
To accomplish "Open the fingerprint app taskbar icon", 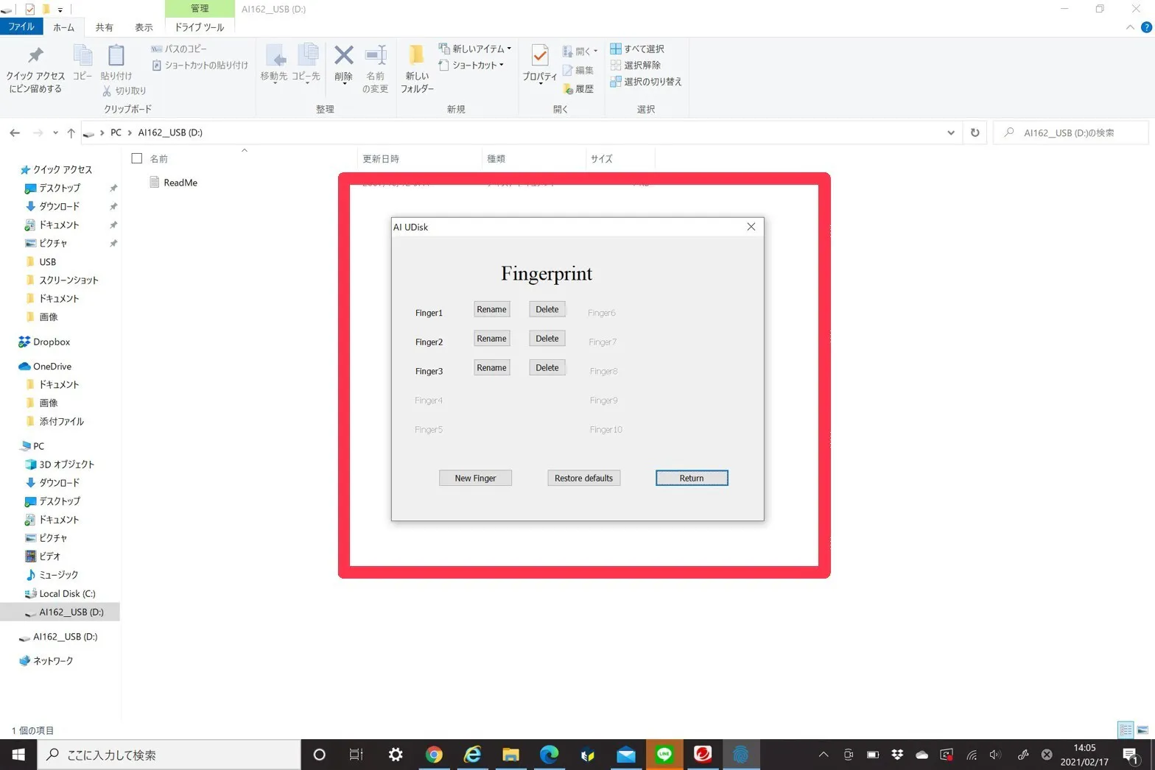I will [740, 755].
